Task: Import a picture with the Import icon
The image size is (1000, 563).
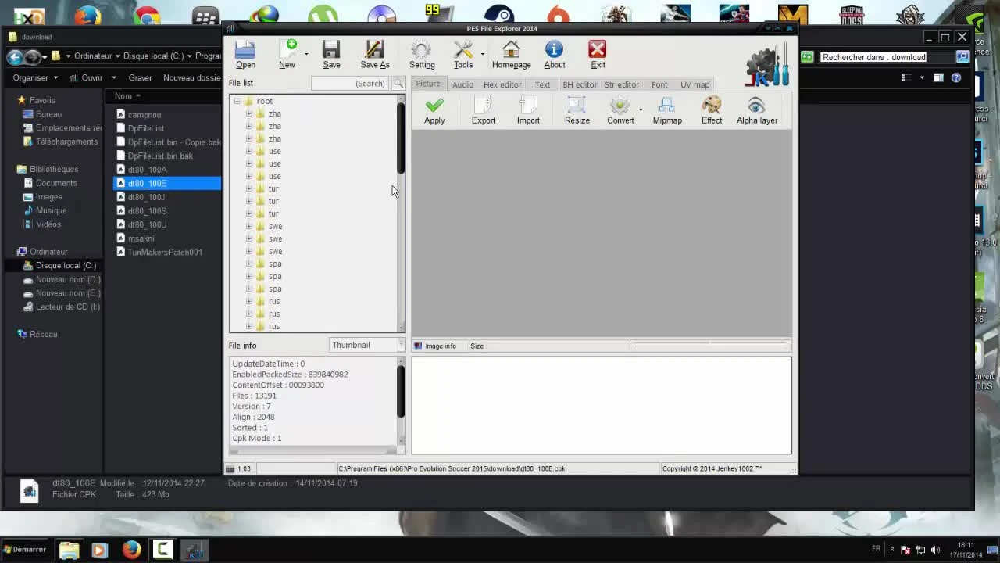Action: [528, 110]
